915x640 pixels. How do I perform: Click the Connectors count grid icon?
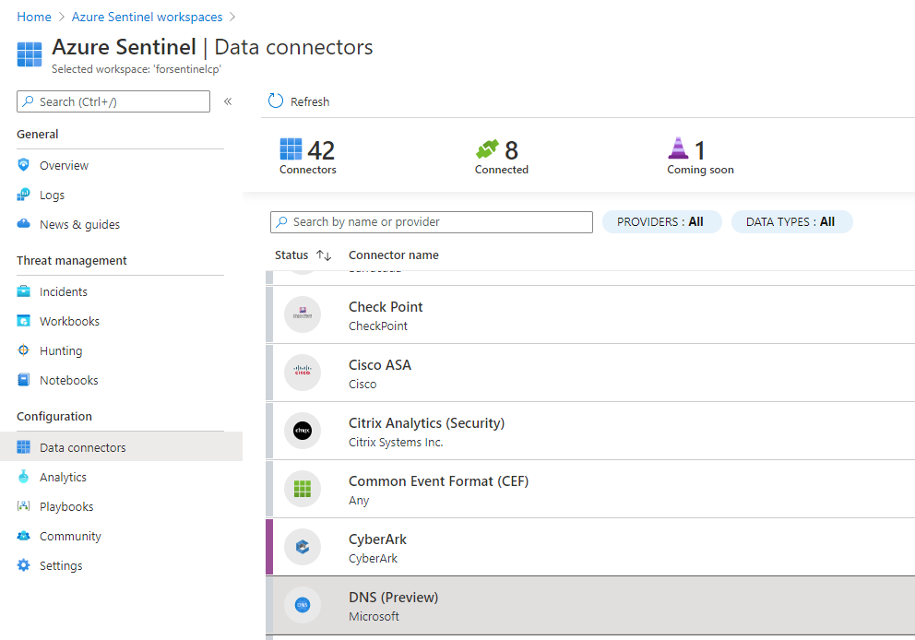[291, 148]
